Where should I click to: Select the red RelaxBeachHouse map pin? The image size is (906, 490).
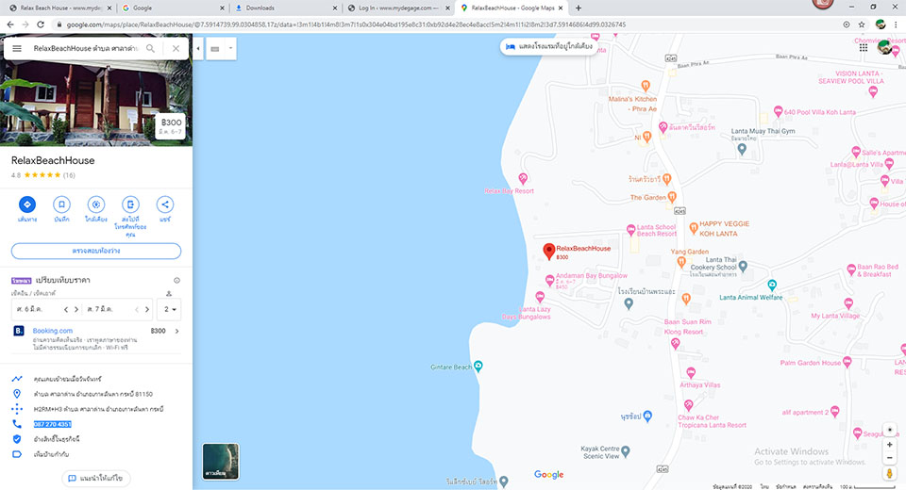(x=549, y=251)
